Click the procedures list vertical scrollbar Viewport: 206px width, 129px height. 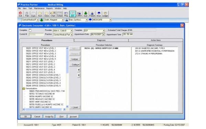(x=67, y=77)
